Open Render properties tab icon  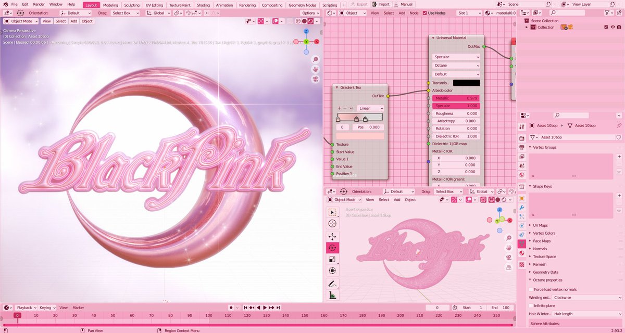pyautogui.click(x=522, y=138)
